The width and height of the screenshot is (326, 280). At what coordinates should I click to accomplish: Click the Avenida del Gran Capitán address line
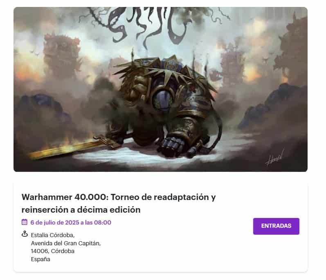pyautogui.click(x=66, y=243)
